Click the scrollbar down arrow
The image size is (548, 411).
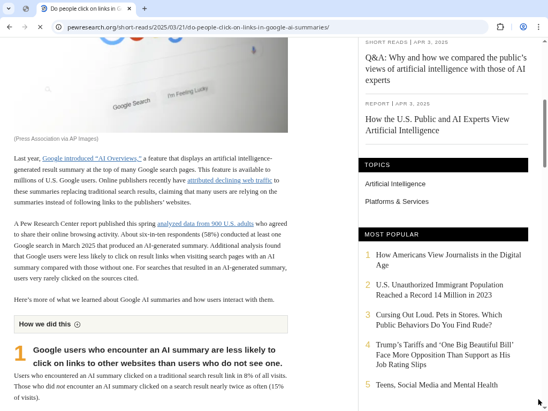click(544, 408)
